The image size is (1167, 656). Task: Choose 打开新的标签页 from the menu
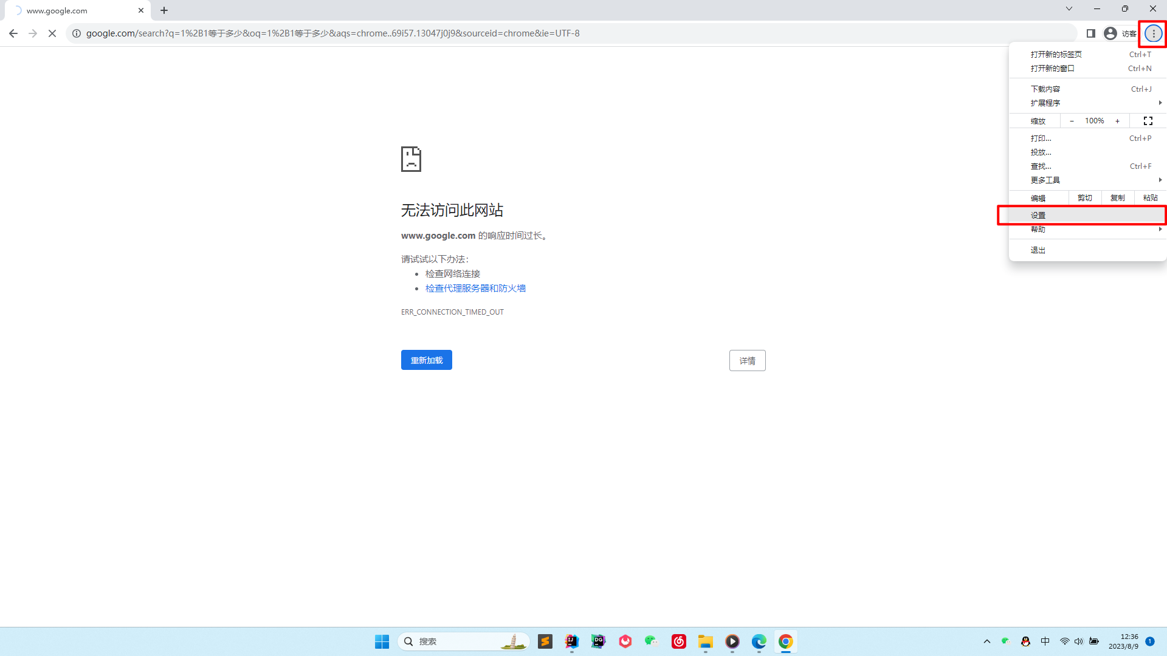tap(1088, 54)
